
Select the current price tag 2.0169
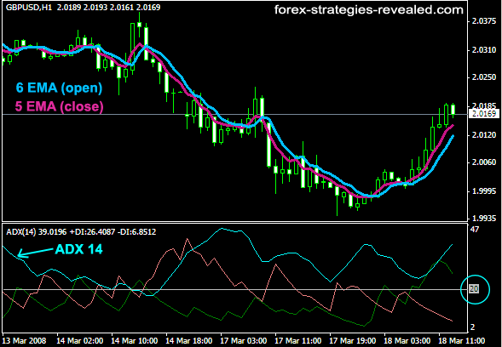[483, 113]
